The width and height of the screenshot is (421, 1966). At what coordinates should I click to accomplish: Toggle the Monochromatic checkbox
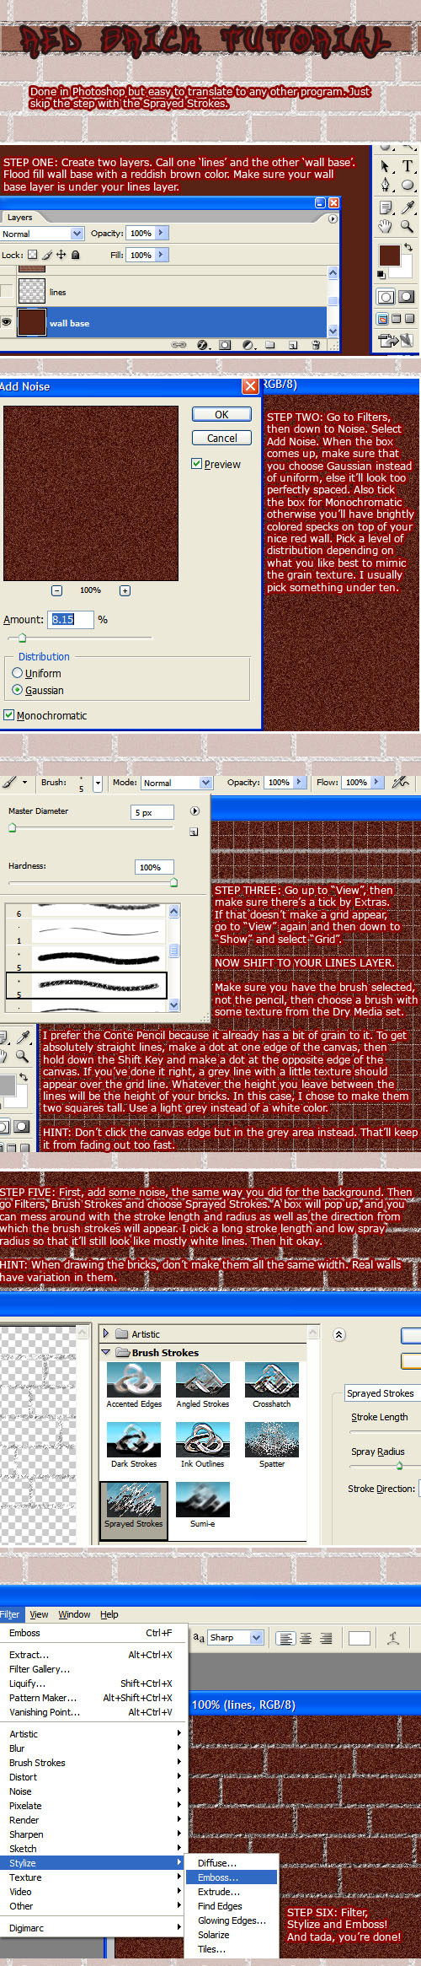pyautogui.click(x=8, y=715)
